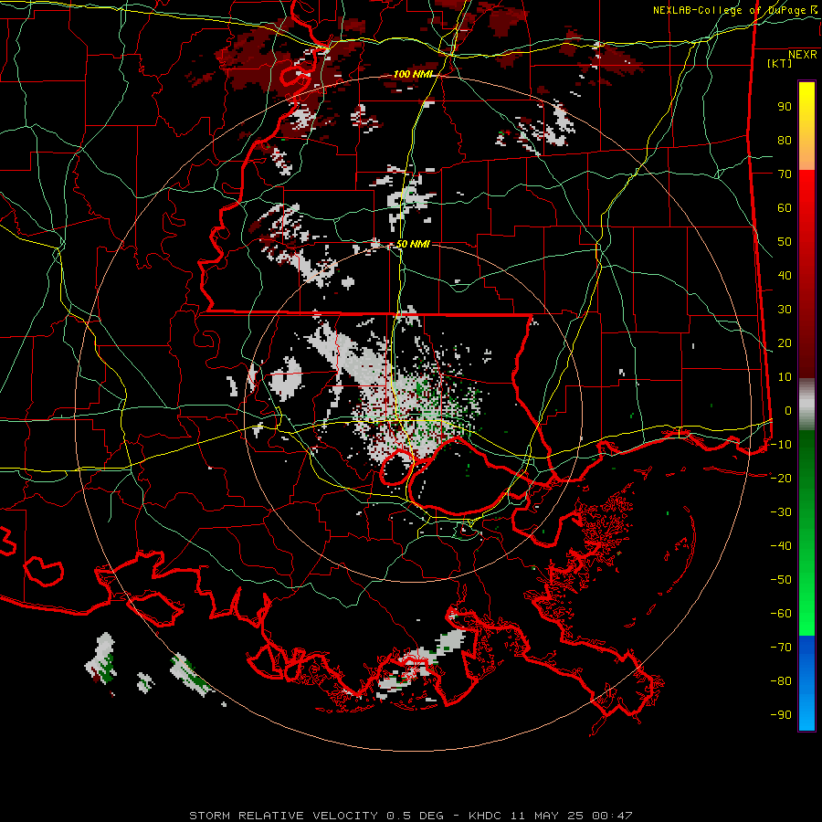Click the 40 value on the velocity scale
This screenshot has height=822, width=822.
tap(785, 276)
